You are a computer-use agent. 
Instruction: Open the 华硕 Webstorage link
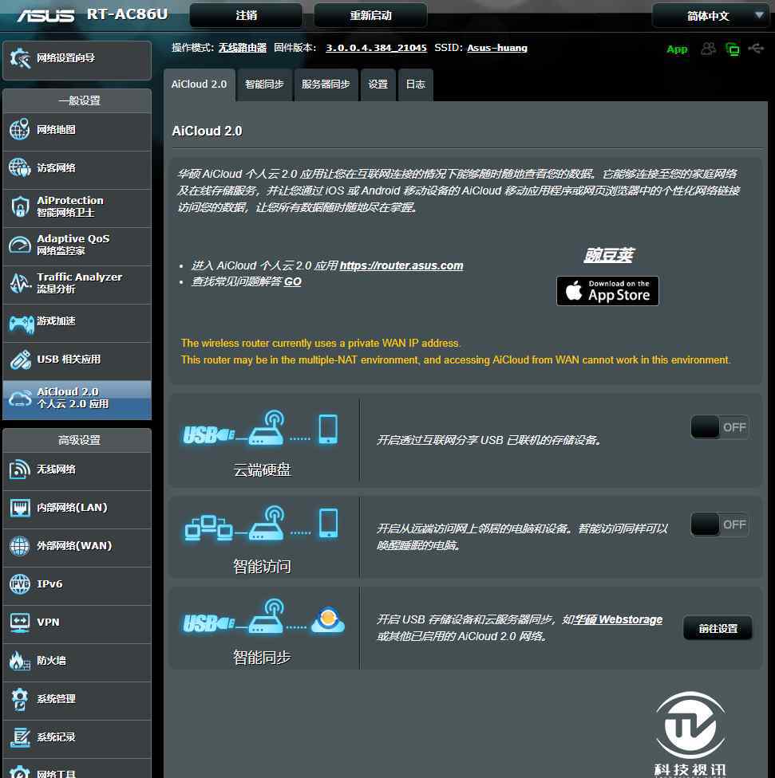pyautogui.click(x=618, y=619)
